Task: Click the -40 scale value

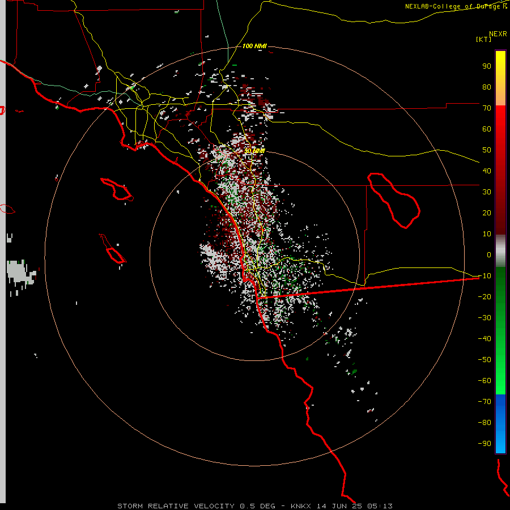Action: click(484, 339)
